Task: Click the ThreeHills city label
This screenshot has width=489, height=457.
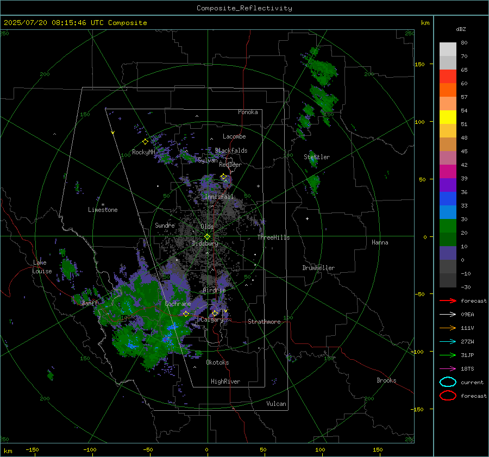Action: (x=273, y=237)
